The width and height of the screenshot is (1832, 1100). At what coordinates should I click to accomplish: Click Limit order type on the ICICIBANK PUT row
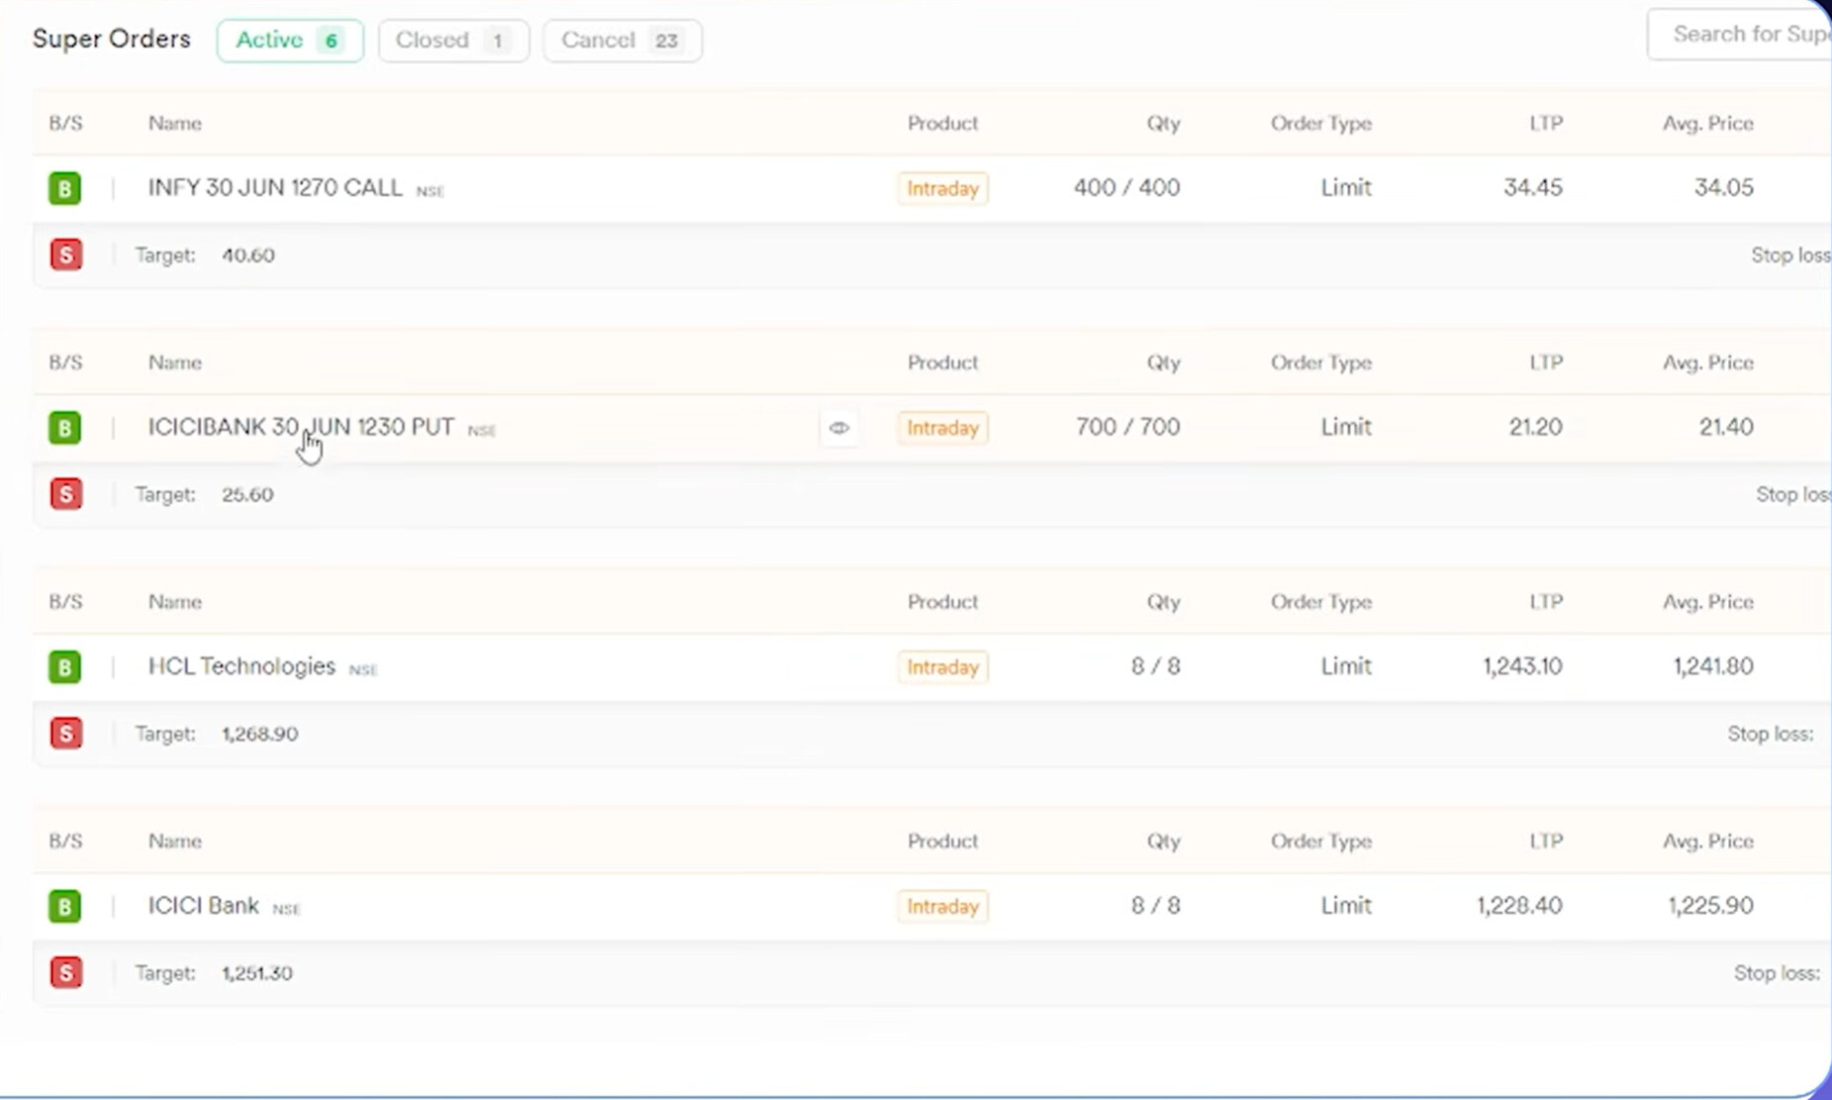coord(1346,427)
